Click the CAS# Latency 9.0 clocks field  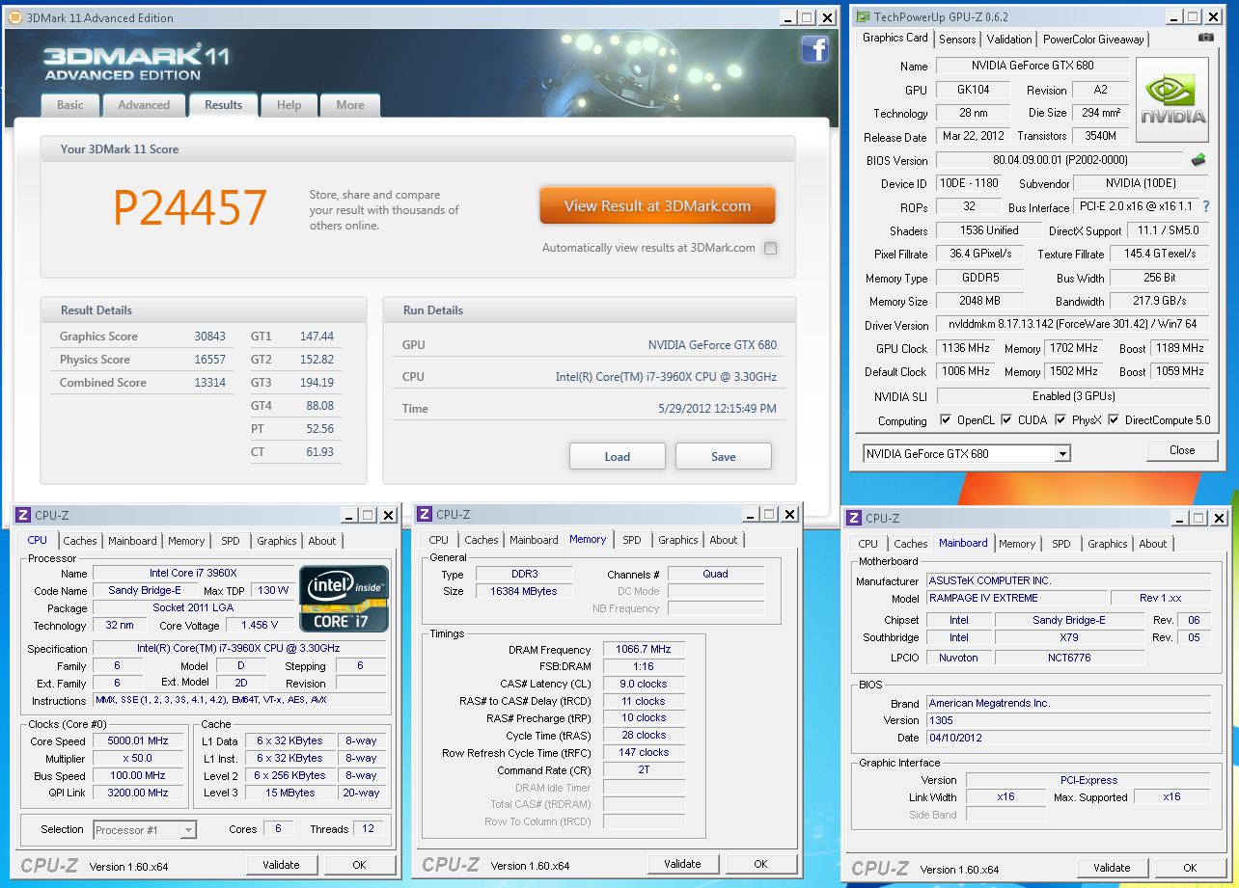click(x=644, y=684)
